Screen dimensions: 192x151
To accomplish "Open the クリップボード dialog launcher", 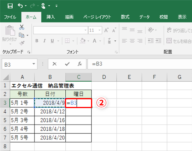I will tap(29, 52).
